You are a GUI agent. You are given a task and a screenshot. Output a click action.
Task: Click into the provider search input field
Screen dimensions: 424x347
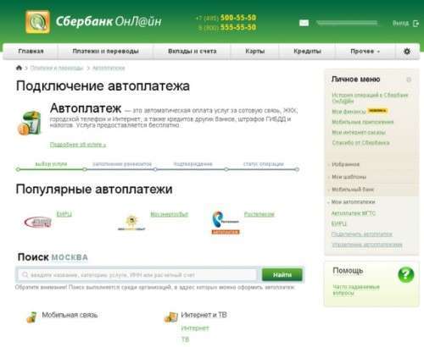coord(137,274)
